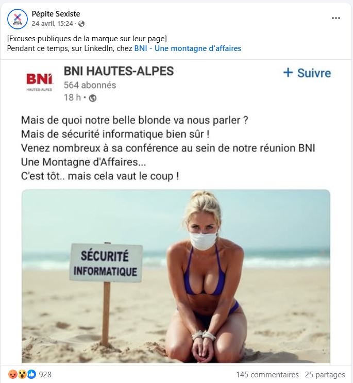Viewport: 353px width, 383px height.
Task: Open the 24 avril, 15:24 timestamp
Action: coord(52,24)
